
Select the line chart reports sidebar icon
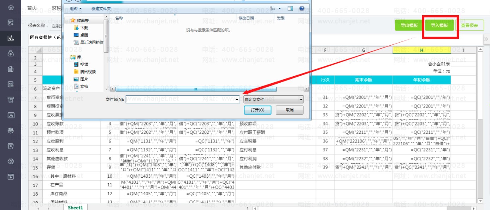tap(11, 38)
